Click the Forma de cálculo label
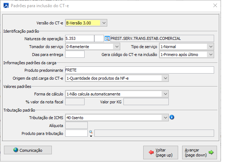Image resolution: width=226 pixels, height=164 pixels. click(x=49, y=94)
